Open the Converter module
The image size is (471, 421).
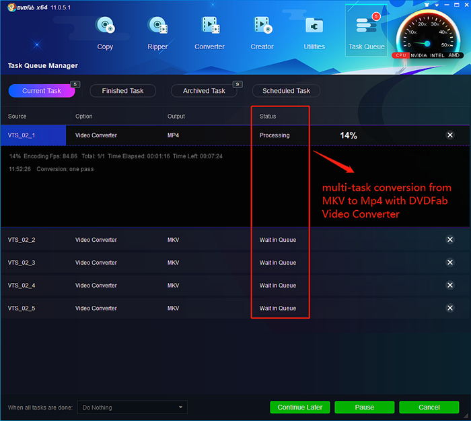210,33
